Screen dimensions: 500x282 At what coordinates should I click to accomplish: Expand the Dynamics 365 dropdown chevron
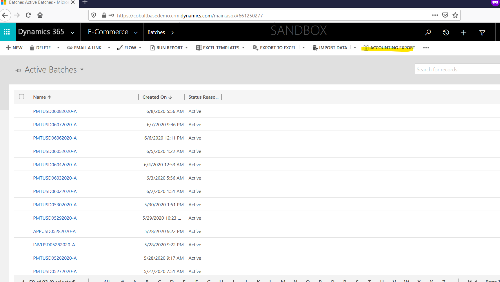click(x=72, y=33)
